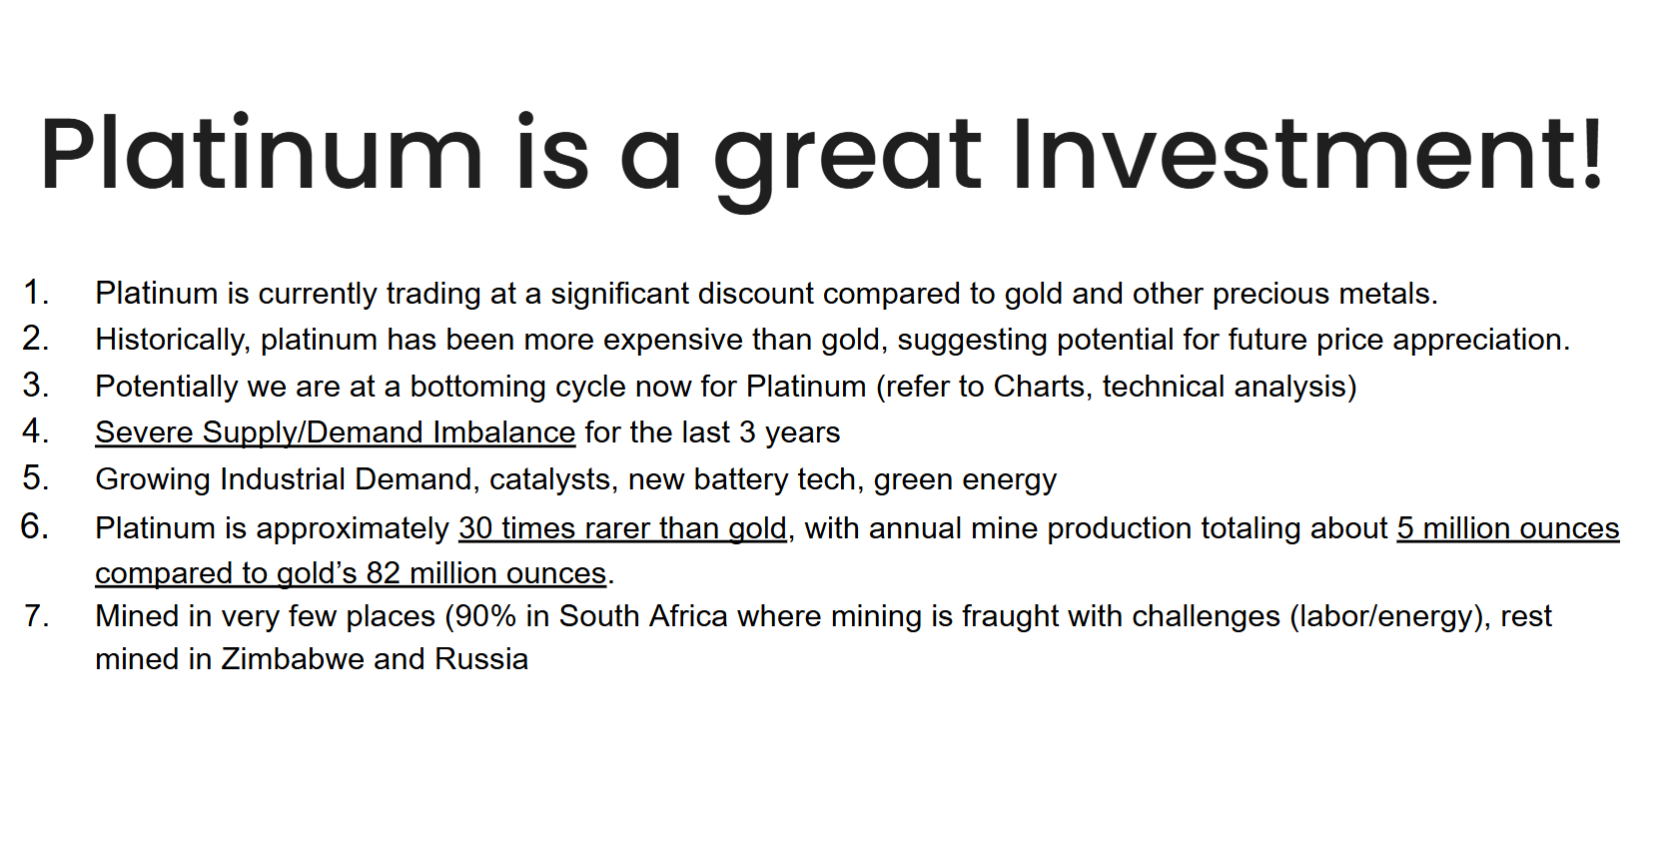Image resolution: width=1678 pixels, height=841 pixels.
Task: Select the bullet about historically more expensive than gold
Action: pyautogui.click(x=832, y=340)
